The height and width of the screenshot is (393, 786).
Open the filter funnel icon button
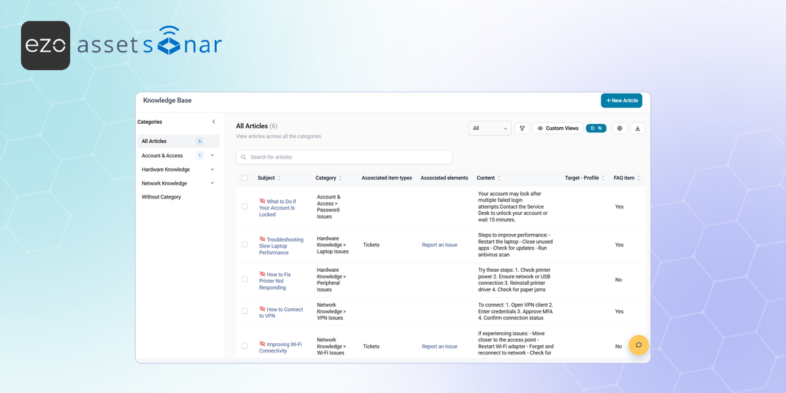pos(522,128)
